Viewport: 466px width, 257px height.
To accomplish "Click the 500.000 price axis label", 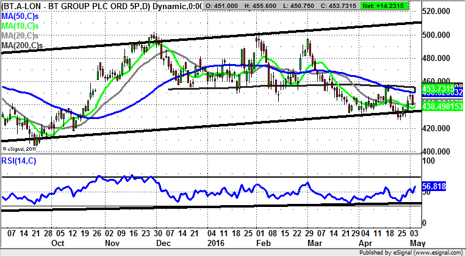I will 440,35.
